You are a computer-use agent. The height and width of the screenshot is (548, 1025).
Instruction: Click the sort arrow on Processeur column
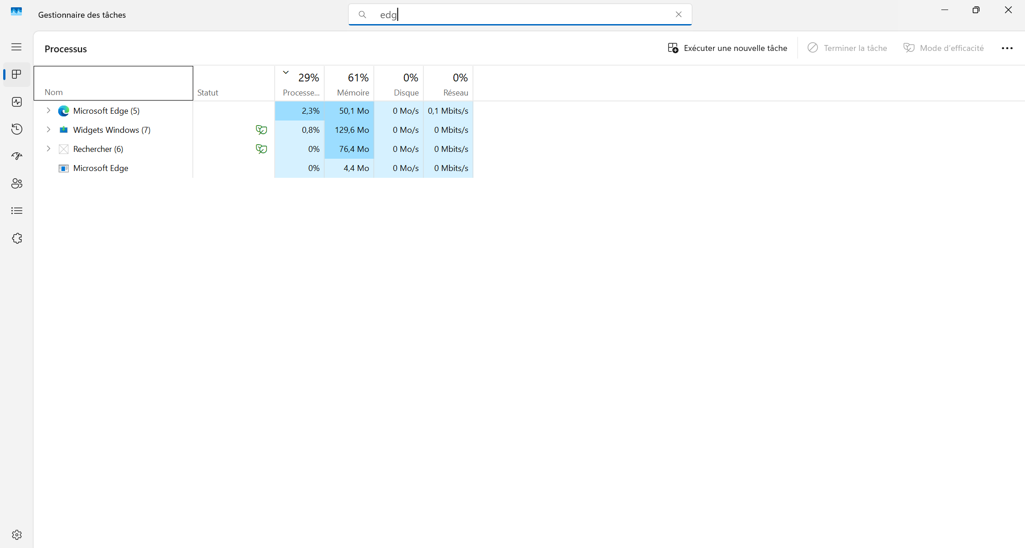[286, 72]
